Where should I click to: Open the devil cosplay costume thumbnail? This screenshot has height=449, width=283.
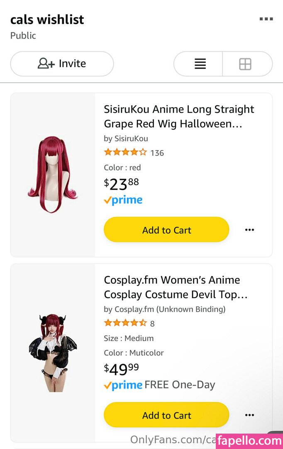pos(53,353)
